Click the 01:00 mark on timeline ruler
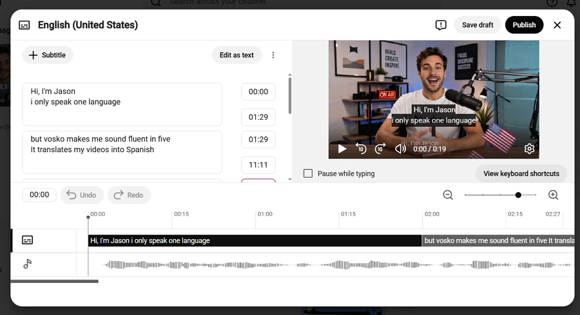 pyautogui.click(x=265, y=214)
